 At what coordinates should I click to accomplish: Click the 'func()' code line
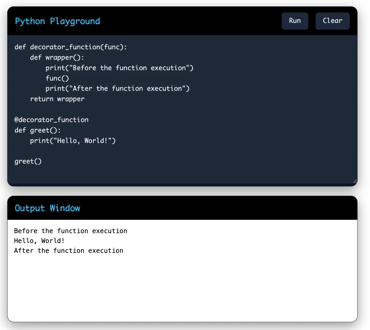coord(57,78)
